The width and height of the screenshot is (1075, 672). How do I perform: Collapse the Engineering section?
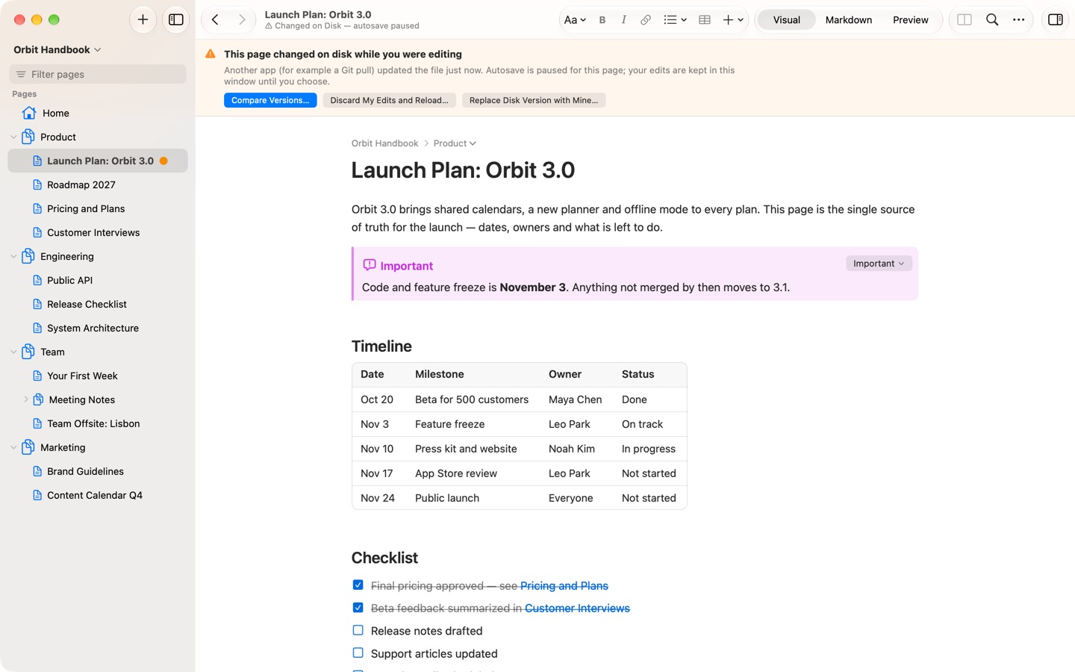(x=13, y=256)
